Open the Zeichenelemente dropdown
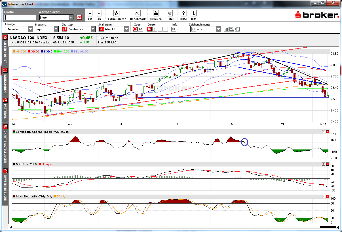This screenshot has height=232, width=342. pyautogui.click(x=218, y=29)
